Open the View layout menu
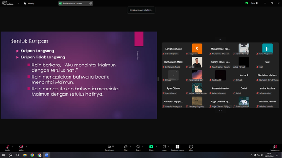Image resolution: width=282 pixels, height=158 pixels. [254, 3]
